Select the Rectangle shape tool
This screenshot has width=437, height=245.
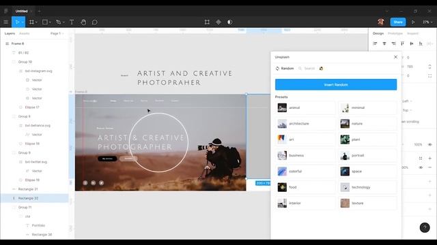[44, 22]
